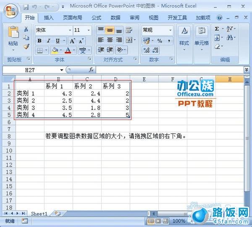Screen dimensions: 252x227
Task: Center cell text horizontally
Action: 110,40
